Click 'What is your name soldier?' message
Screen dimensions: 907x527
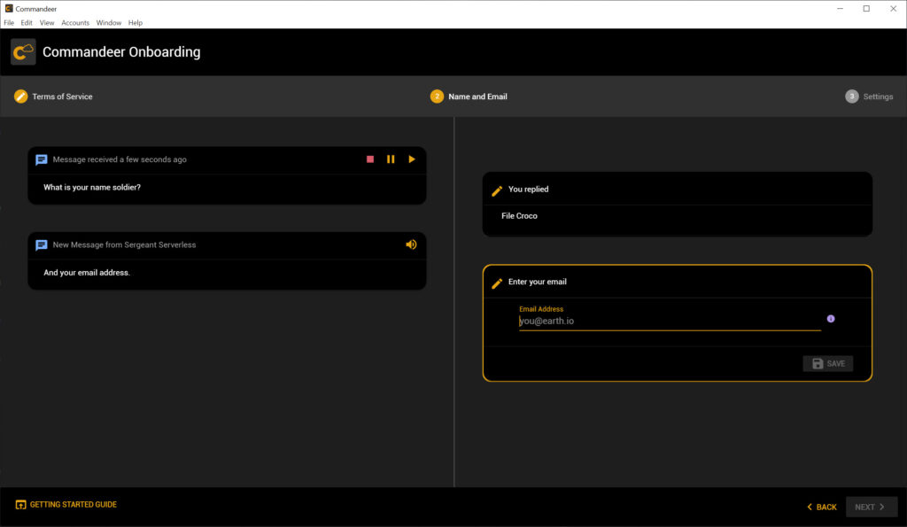click(x=92, y=188)
